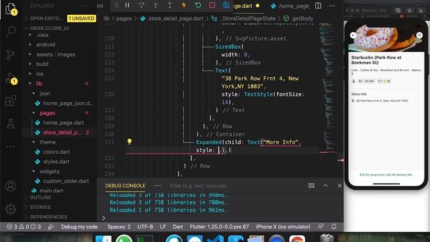Open the Manage settings gear
The width and height of the screenshot is (430, 242).
11,209
